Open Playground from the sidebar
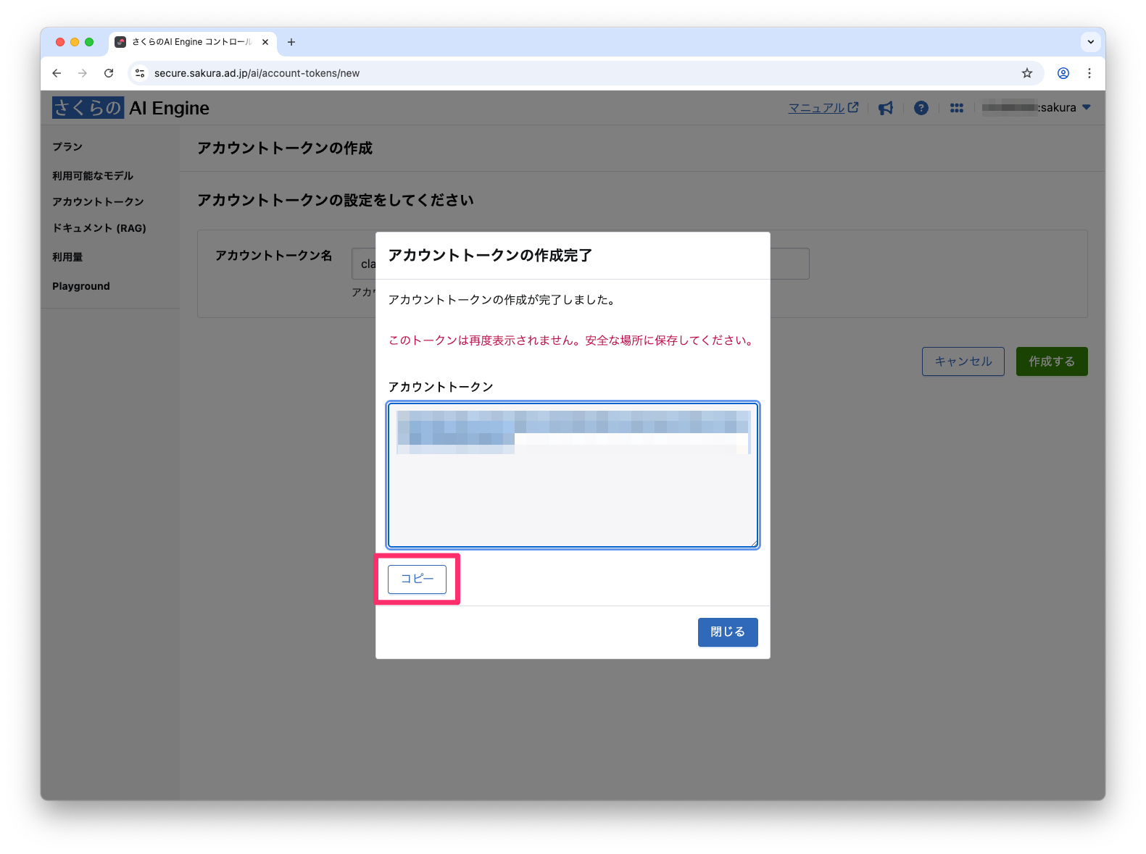Viewport: 1146px width, 854px height. pos(81,286)
